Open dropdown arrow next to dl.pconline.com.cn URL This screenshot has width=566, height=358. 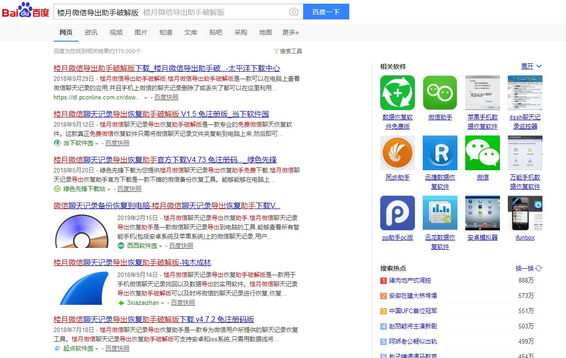pyautogui.click(x=146, y=98)
